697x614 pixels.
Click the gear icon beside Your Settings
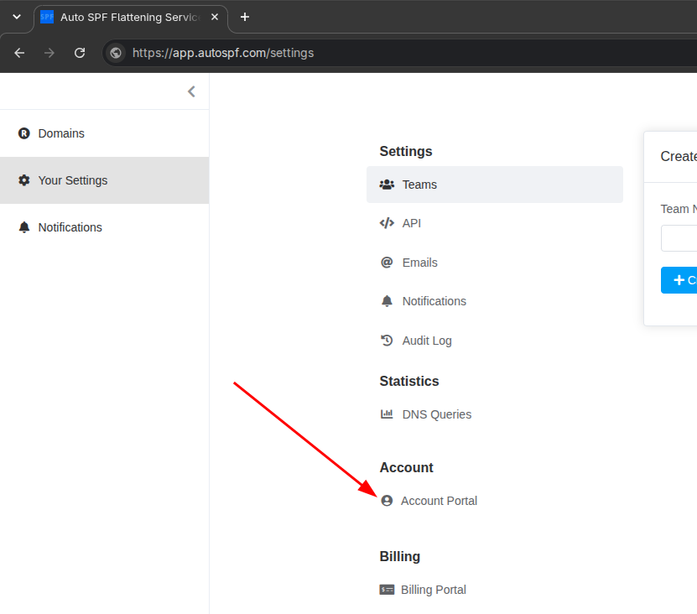[x=24, y=180]
